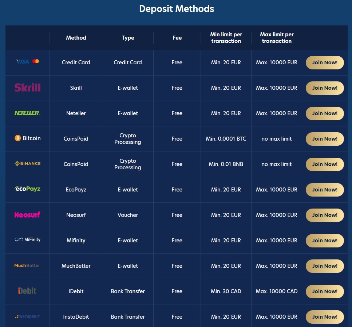352x327 pixels.
Task: Click the Neosurf logo
Action: [x=27, y=215]
